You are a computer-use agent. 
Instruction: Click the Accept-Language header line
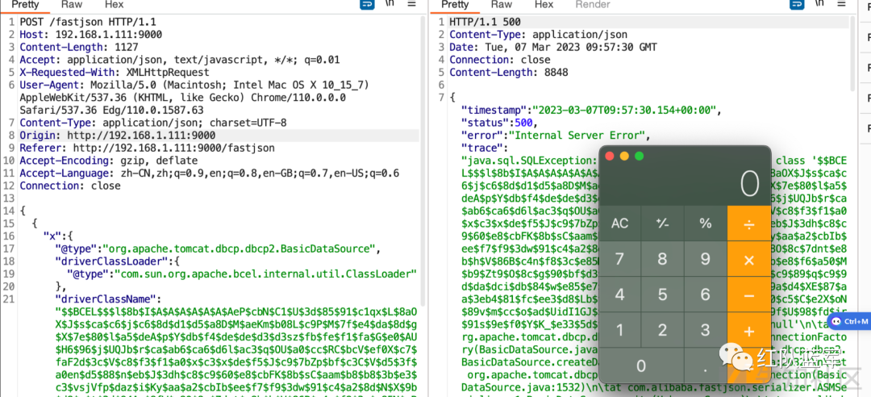click(x=210, y=173)
